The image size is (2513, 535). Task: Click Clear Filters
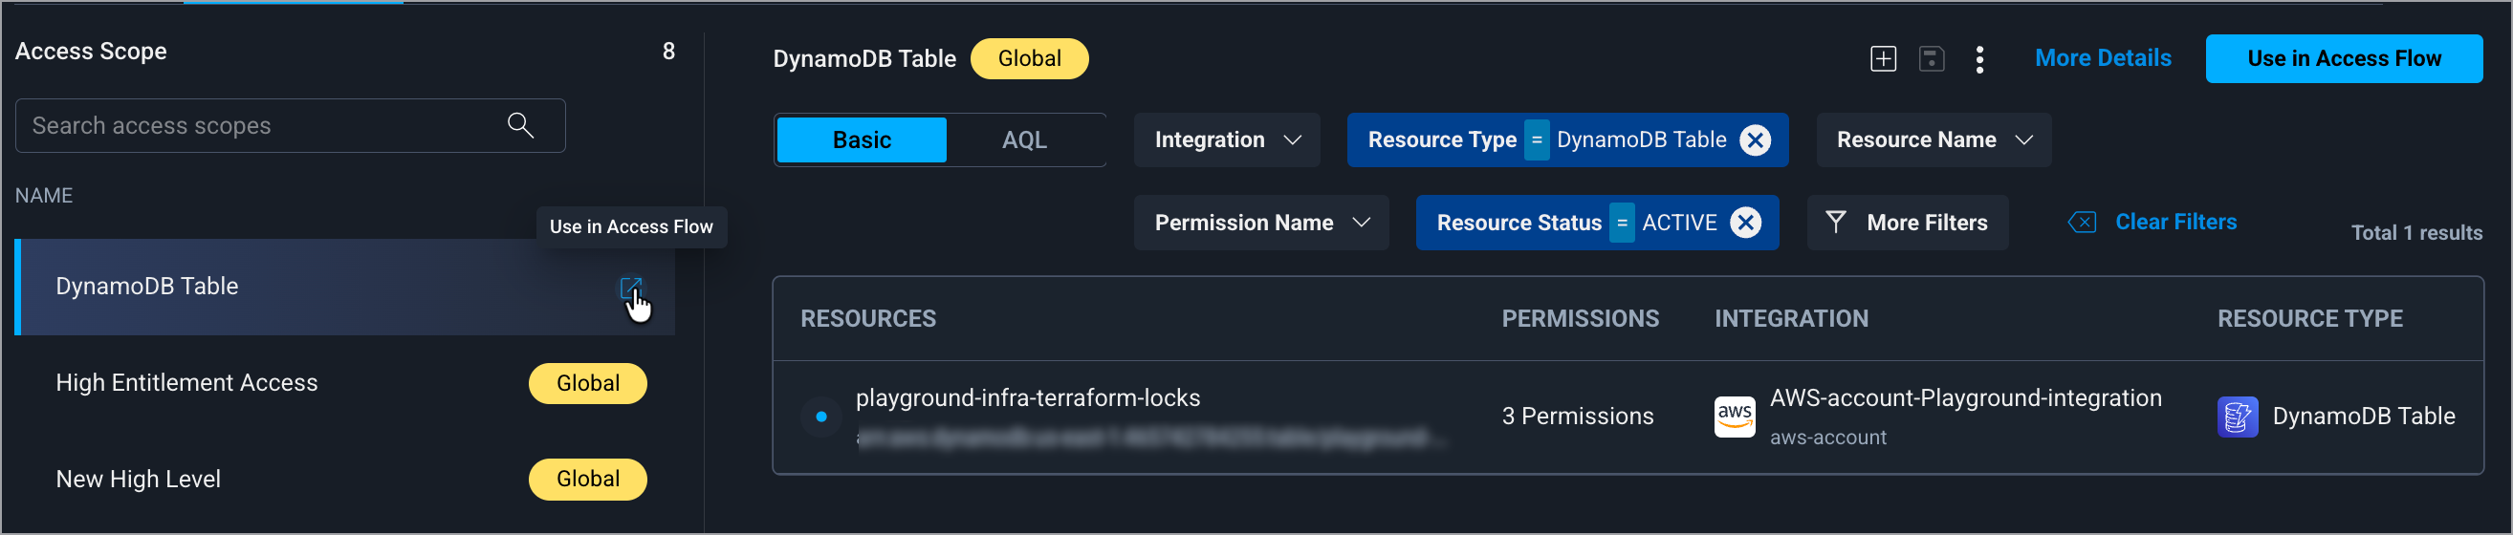2174,223
